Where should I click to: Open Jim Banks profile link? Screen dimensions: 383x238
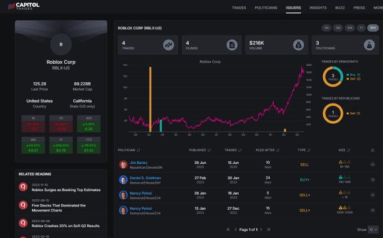pos(139,163)
